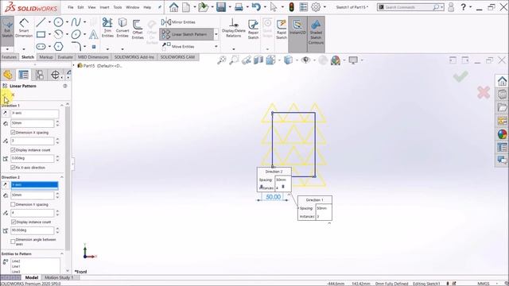The height and width of the screenshot is (286, 509).
Task: Click the Search Commands box
Action: click(x=410, y=7)
